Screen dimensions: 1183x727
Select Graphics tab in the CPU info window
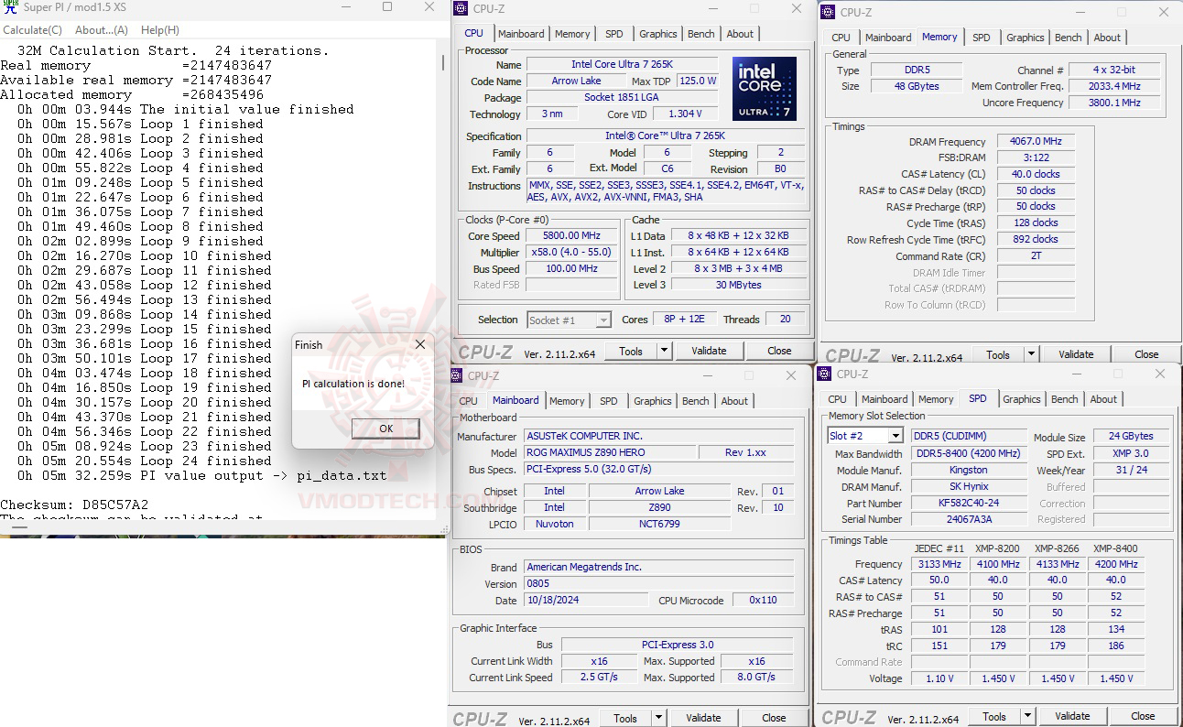coord(658,34)
